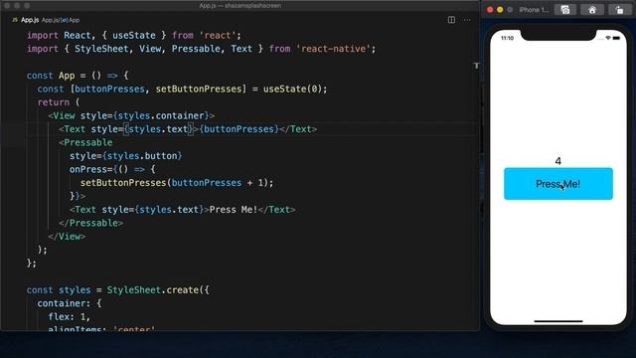Minimize the simulator window with yellow button

tap(500, 10)
